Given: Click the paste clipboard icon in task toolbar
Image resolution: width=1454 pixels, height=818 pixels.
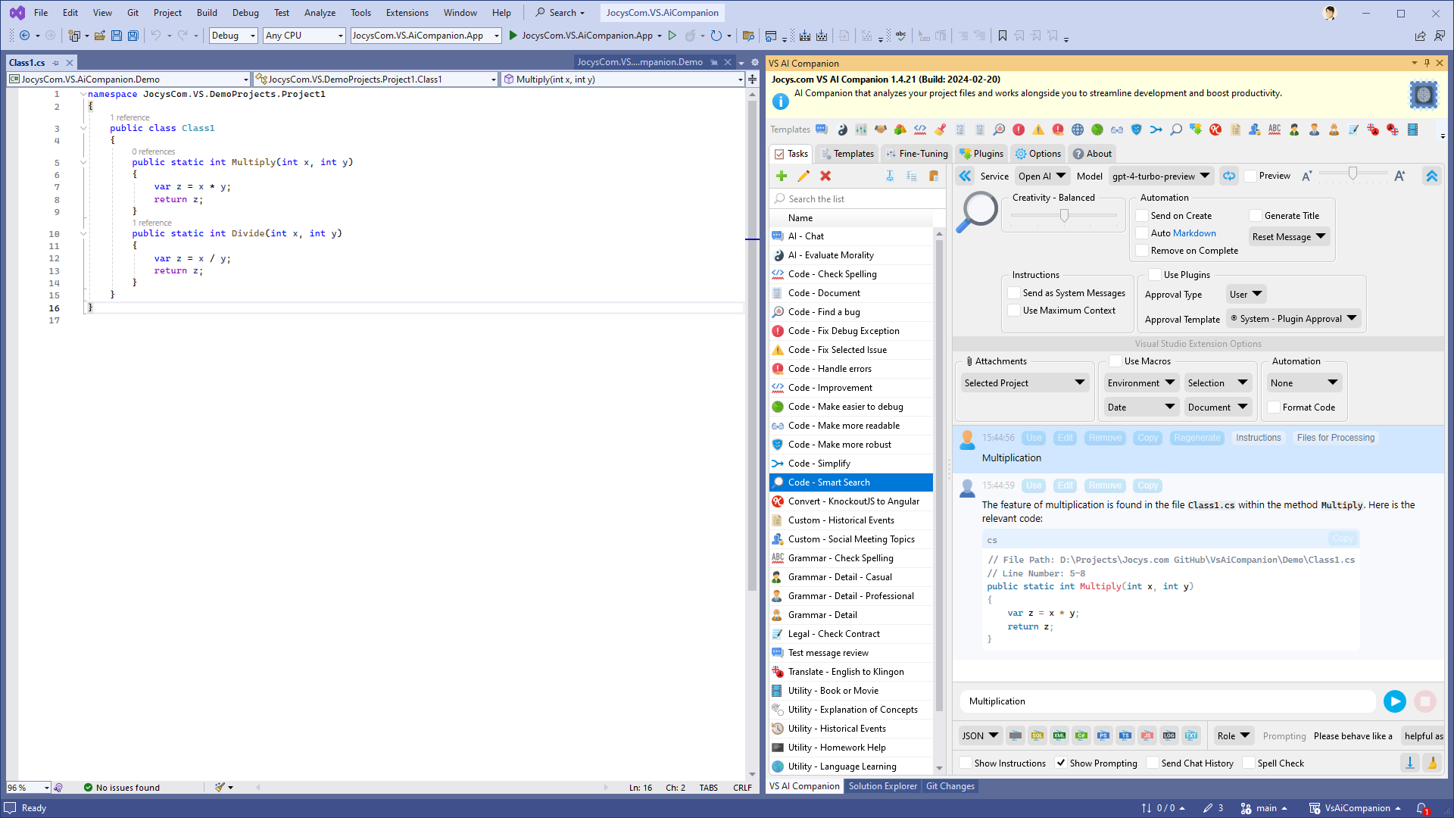Looking at the screenshot, I should 934,176.
